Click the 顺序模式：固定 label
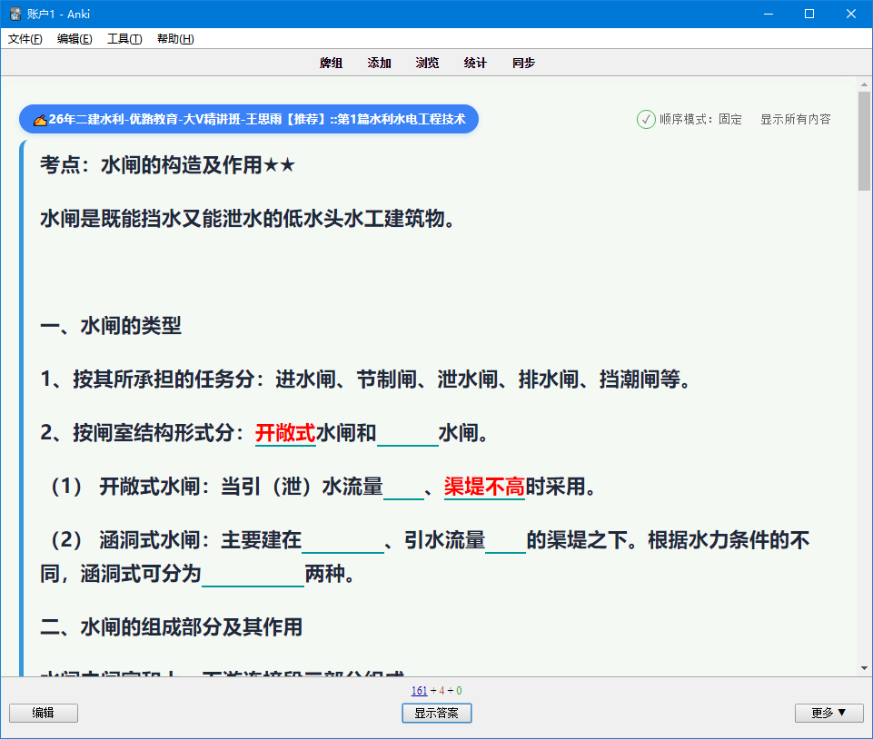873x739 pixels. tap(700, 119)
